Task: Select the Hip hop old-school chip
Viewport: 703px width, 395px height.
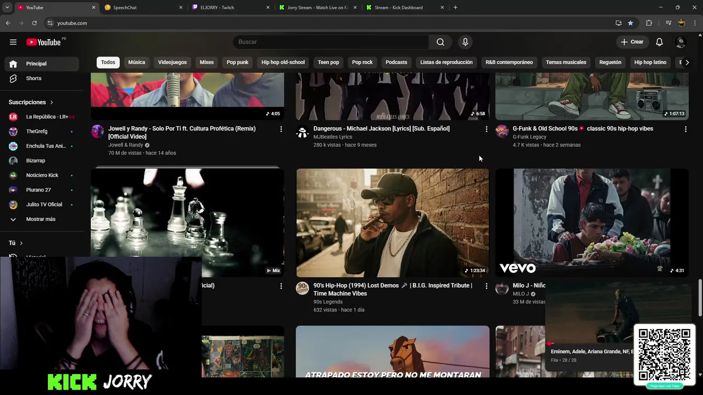Action: 283,63
